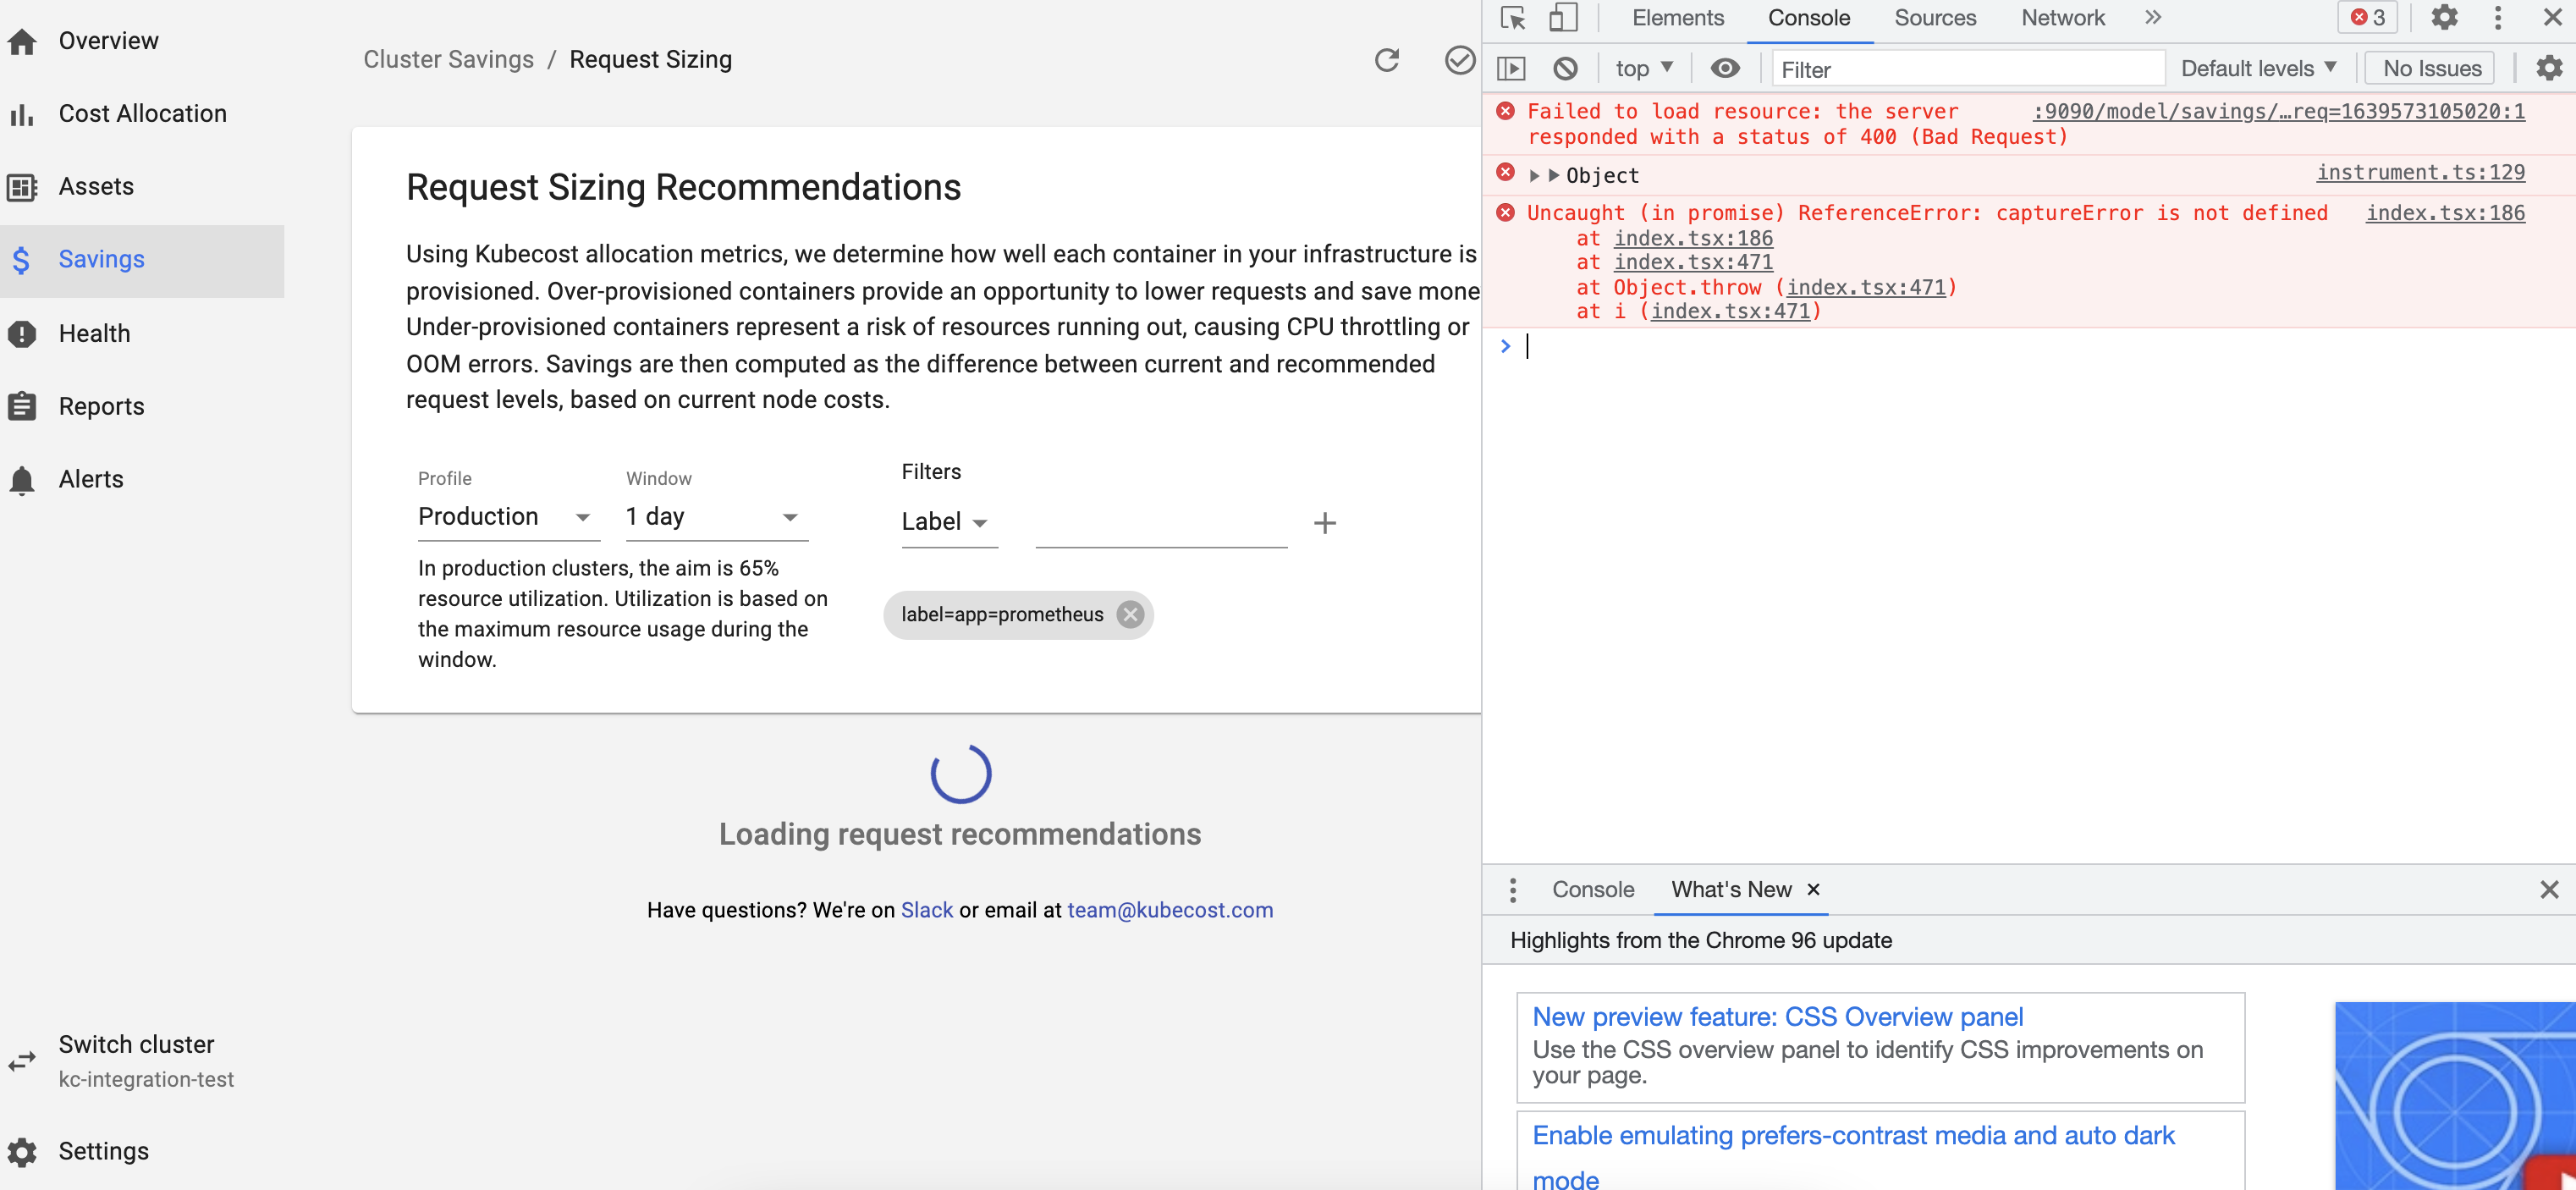Open the index.tsx:186 error link
This screenshot has width=2576, height=1190.
click(x=2445, y=213)
